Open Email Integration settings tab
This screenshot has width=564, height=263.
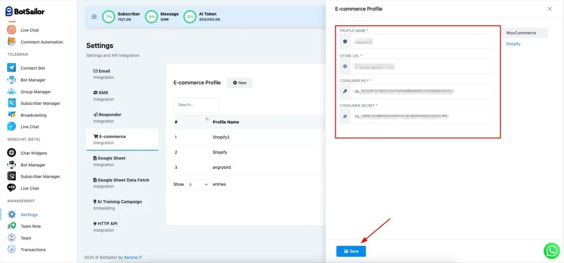[x=122, y=74]
